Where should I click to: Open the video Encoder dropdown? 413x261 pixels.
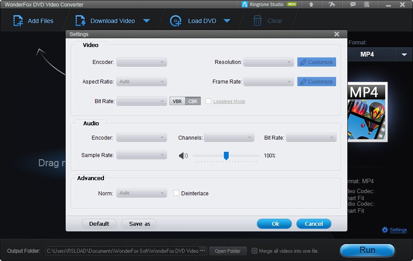142,62
